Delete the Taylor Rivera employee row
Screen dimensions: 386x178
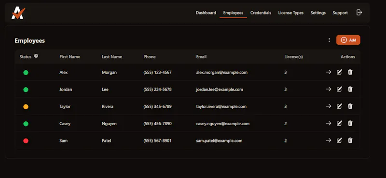coord(350,106)
